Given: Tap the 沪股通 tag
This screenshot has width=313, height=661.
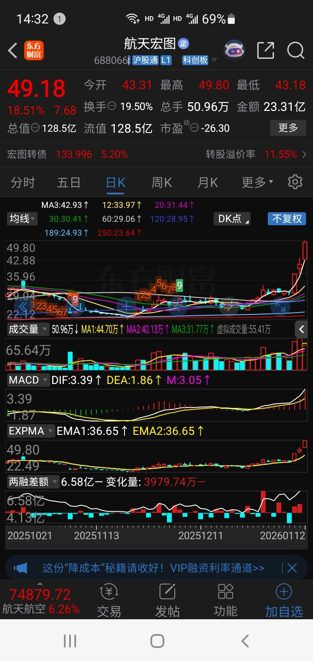Looking at the screenshot, I should tap(145, 60).
